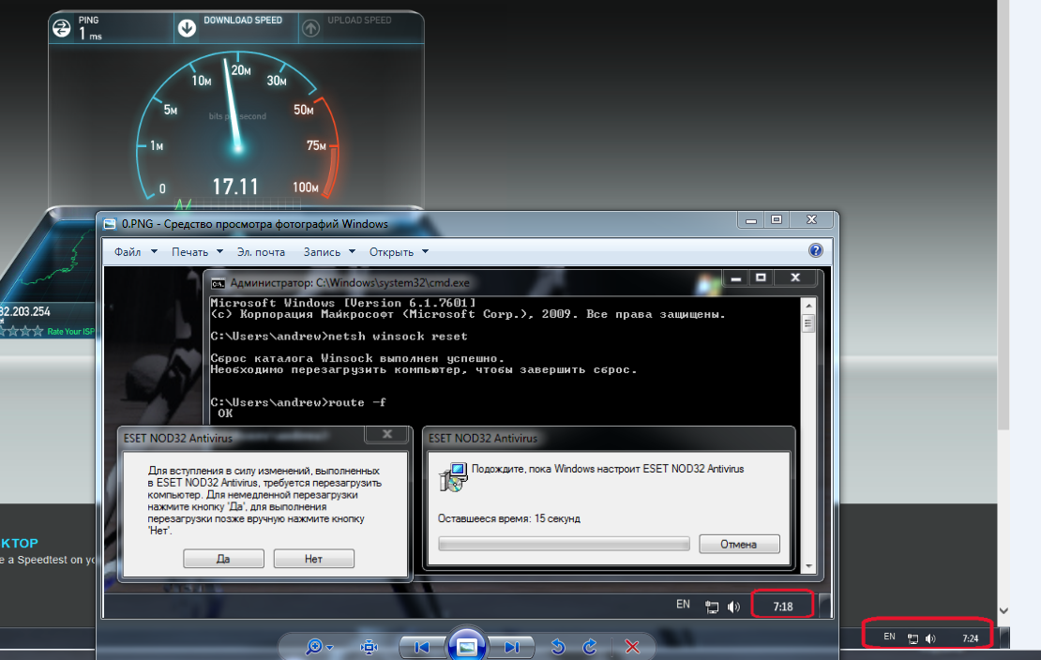This screenshot has height=660, width=1041.
Task: Delete the photo with the red X
Action: 632,647
